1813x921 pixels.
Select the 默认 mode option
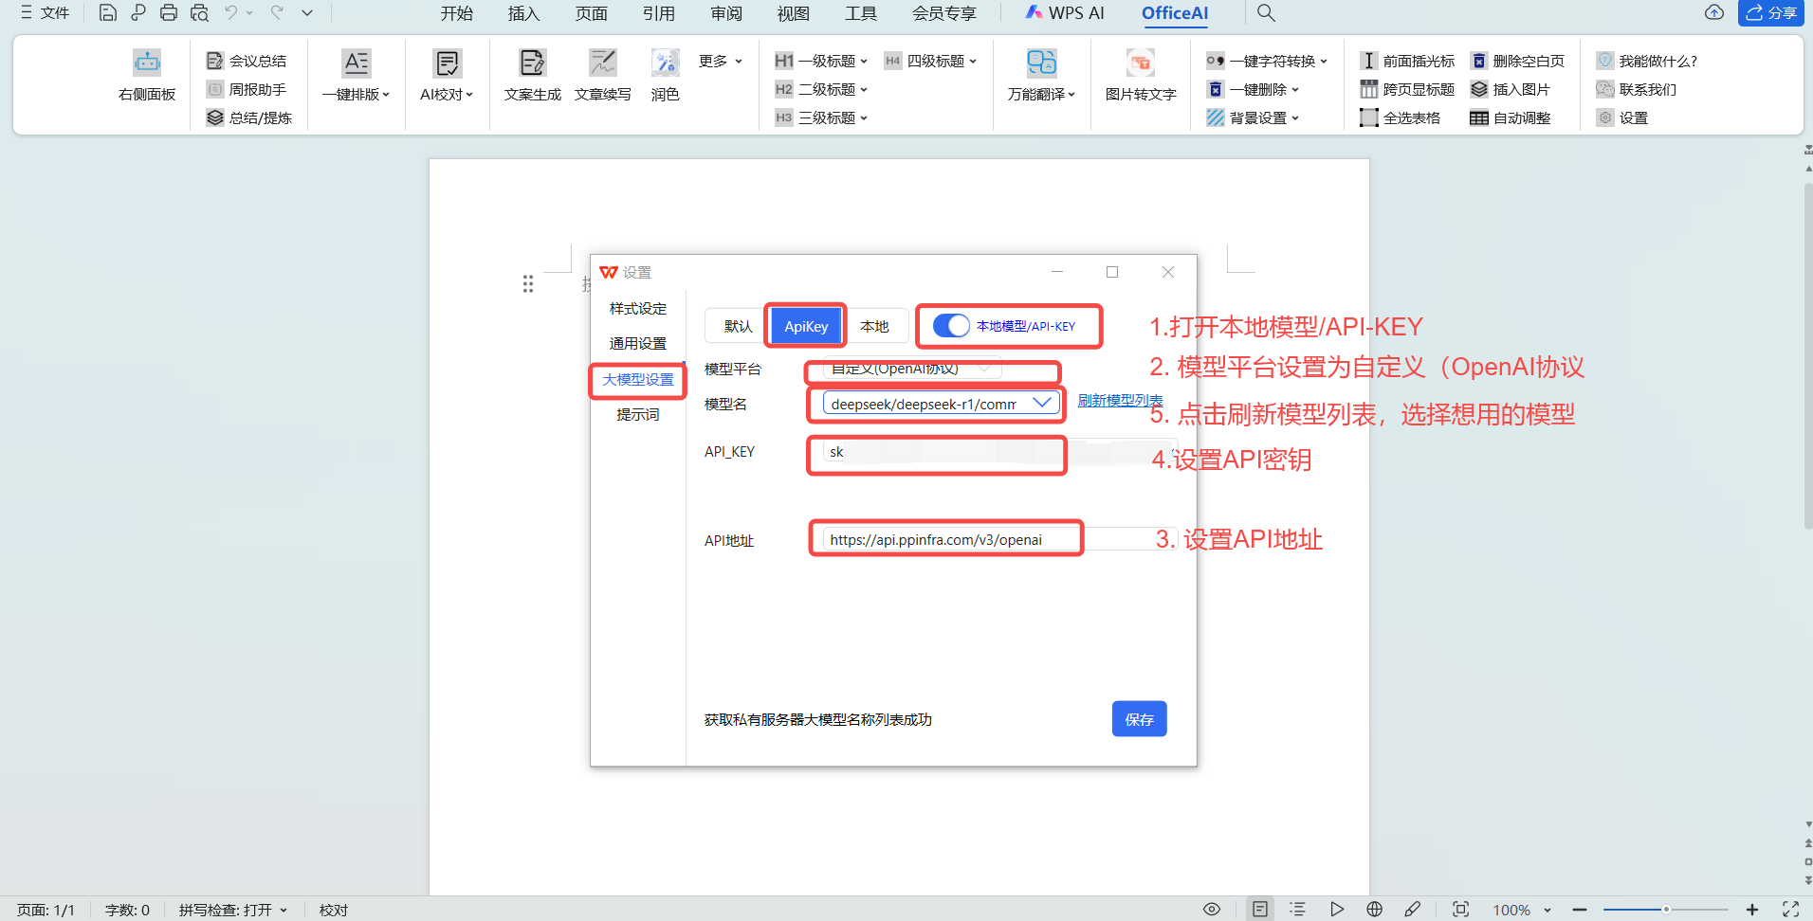[738, 326]
